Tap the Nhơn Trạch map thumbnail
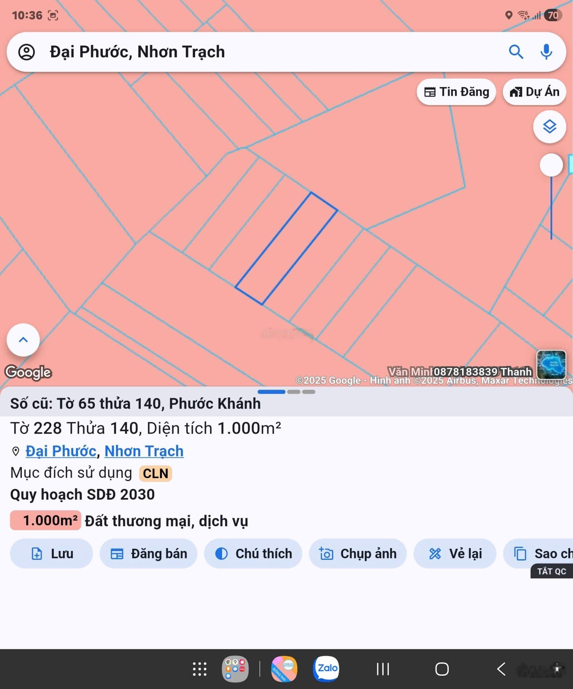Image resolution: width=573 pixels, height=689 pixels. pyautogui.click(x=551, y=365)
